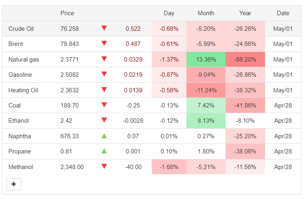Click the 7.42% month cell for Coal
This screenshot has height=199, width=305.
click(206, 105)
